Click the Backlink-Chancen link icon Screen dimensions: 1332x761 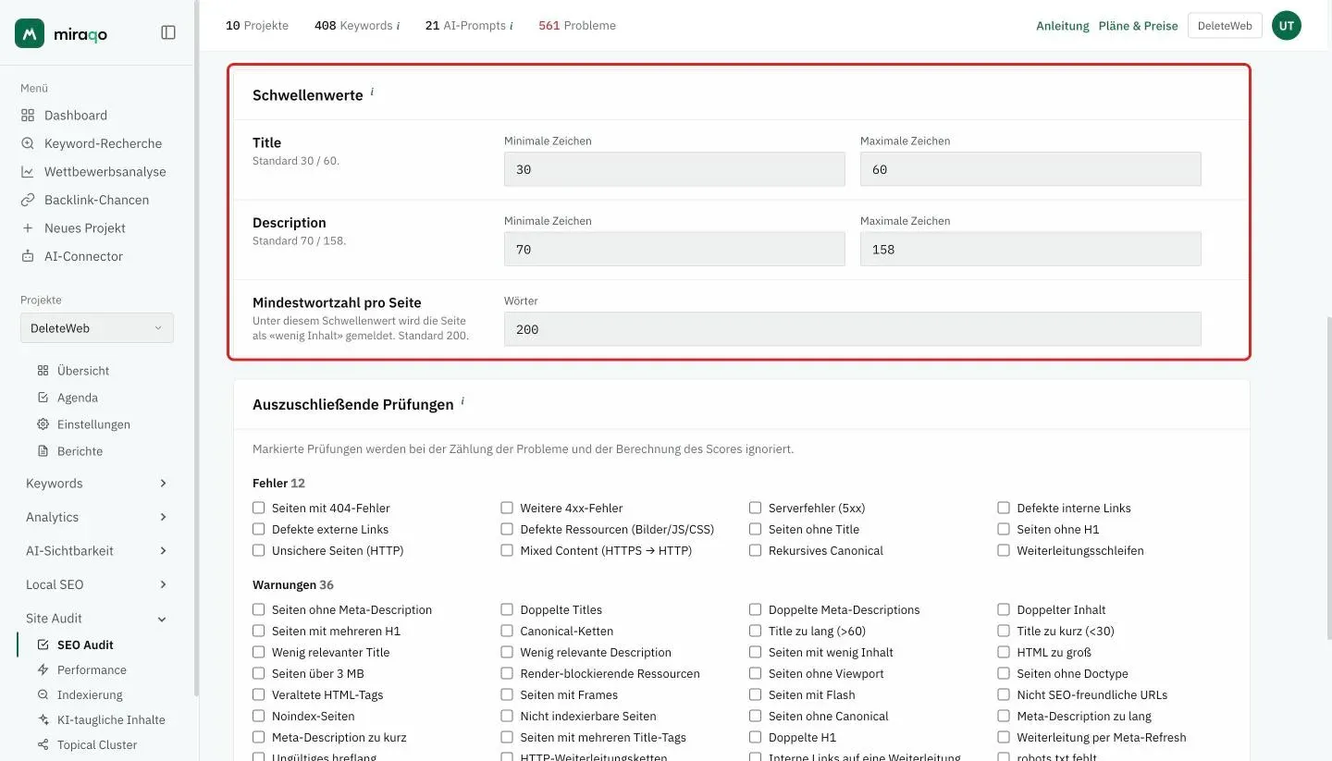pyautogui.click(x=28, y=200)
